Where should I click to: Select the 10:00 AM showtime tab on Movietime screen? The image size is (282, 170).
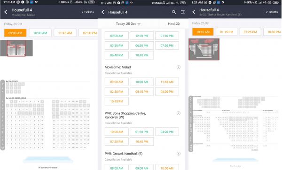(40, 33)
